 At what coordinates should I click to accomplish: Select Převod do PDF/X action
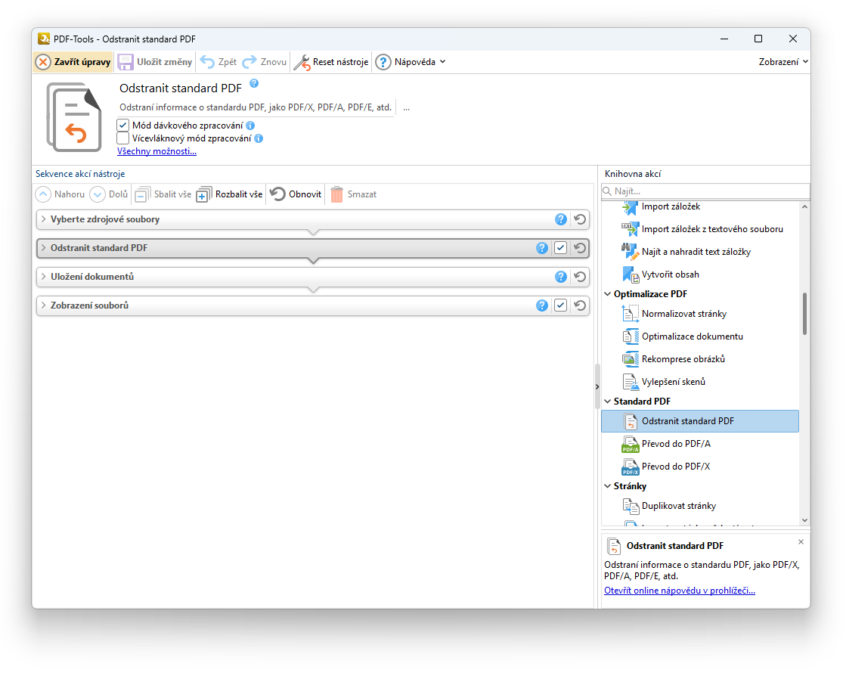pyautogui.click(x=700, y=467)
